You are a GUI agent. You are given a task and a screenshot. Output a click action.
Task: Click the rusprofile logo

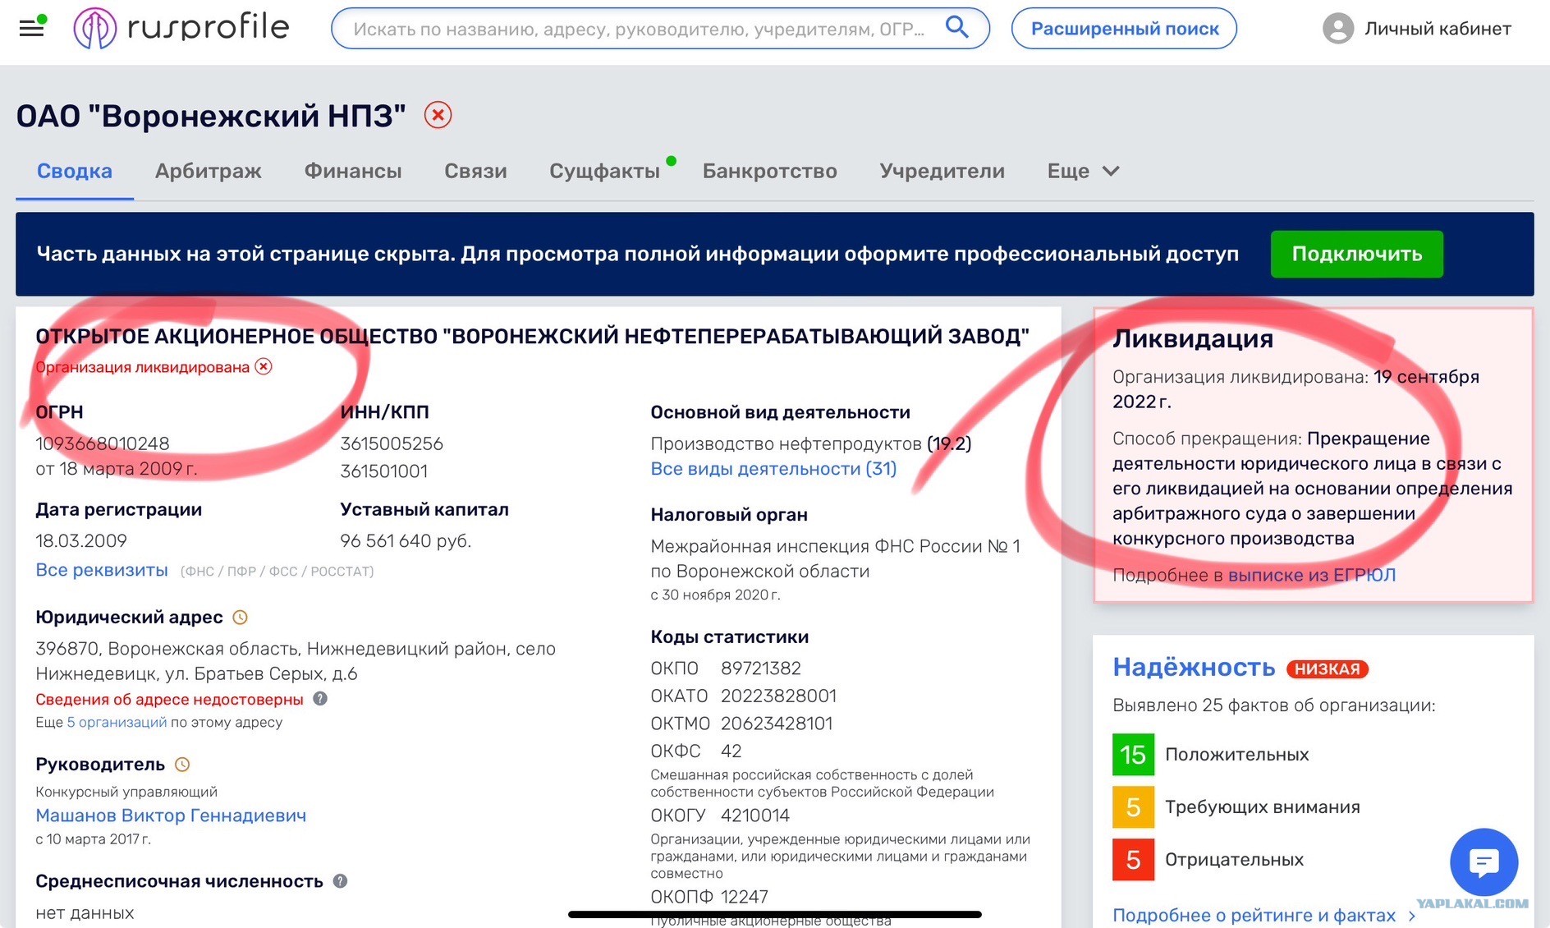coord(181,28)
